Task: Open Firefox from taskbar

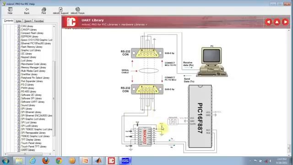Action: 46,161
